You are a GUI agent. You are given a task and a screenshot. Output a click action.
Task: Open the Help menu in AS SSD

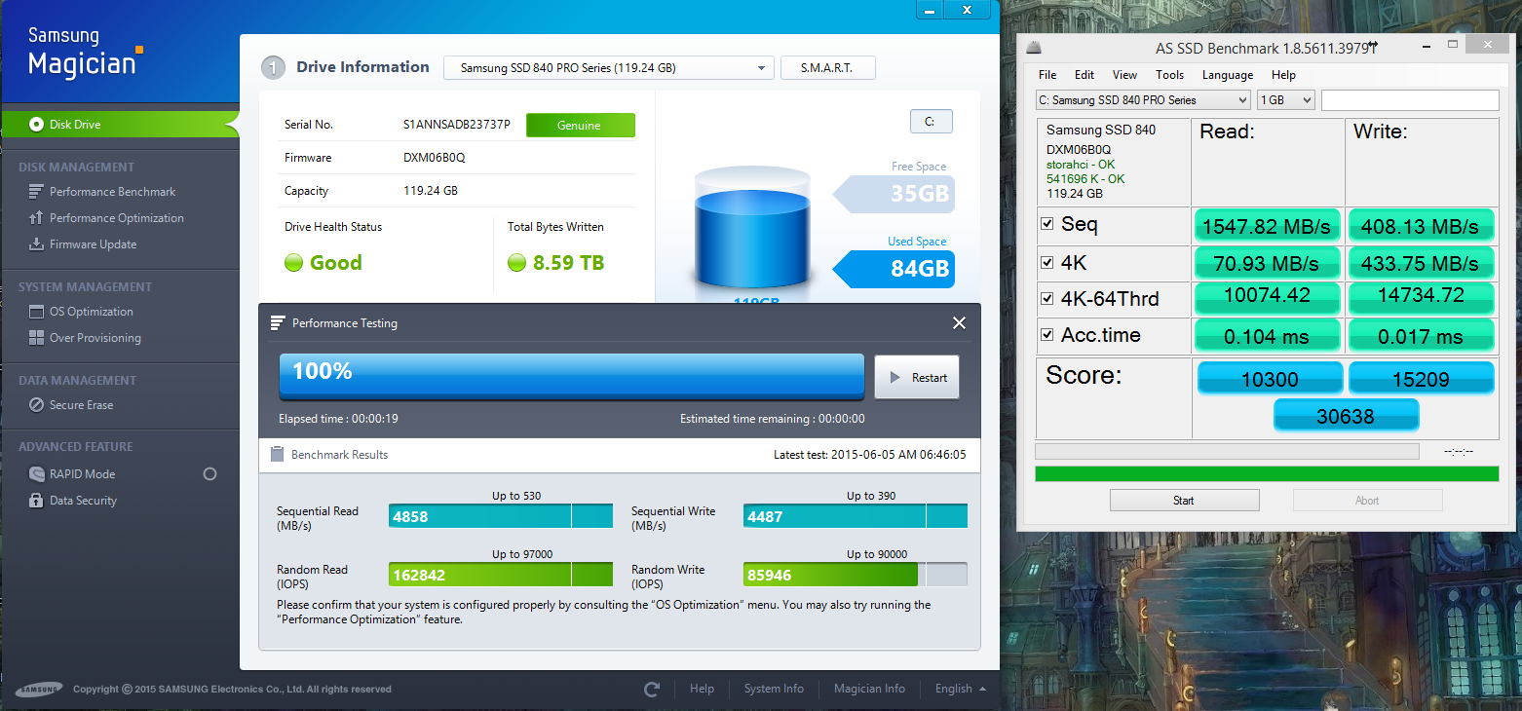click(x=1283, y=75)
